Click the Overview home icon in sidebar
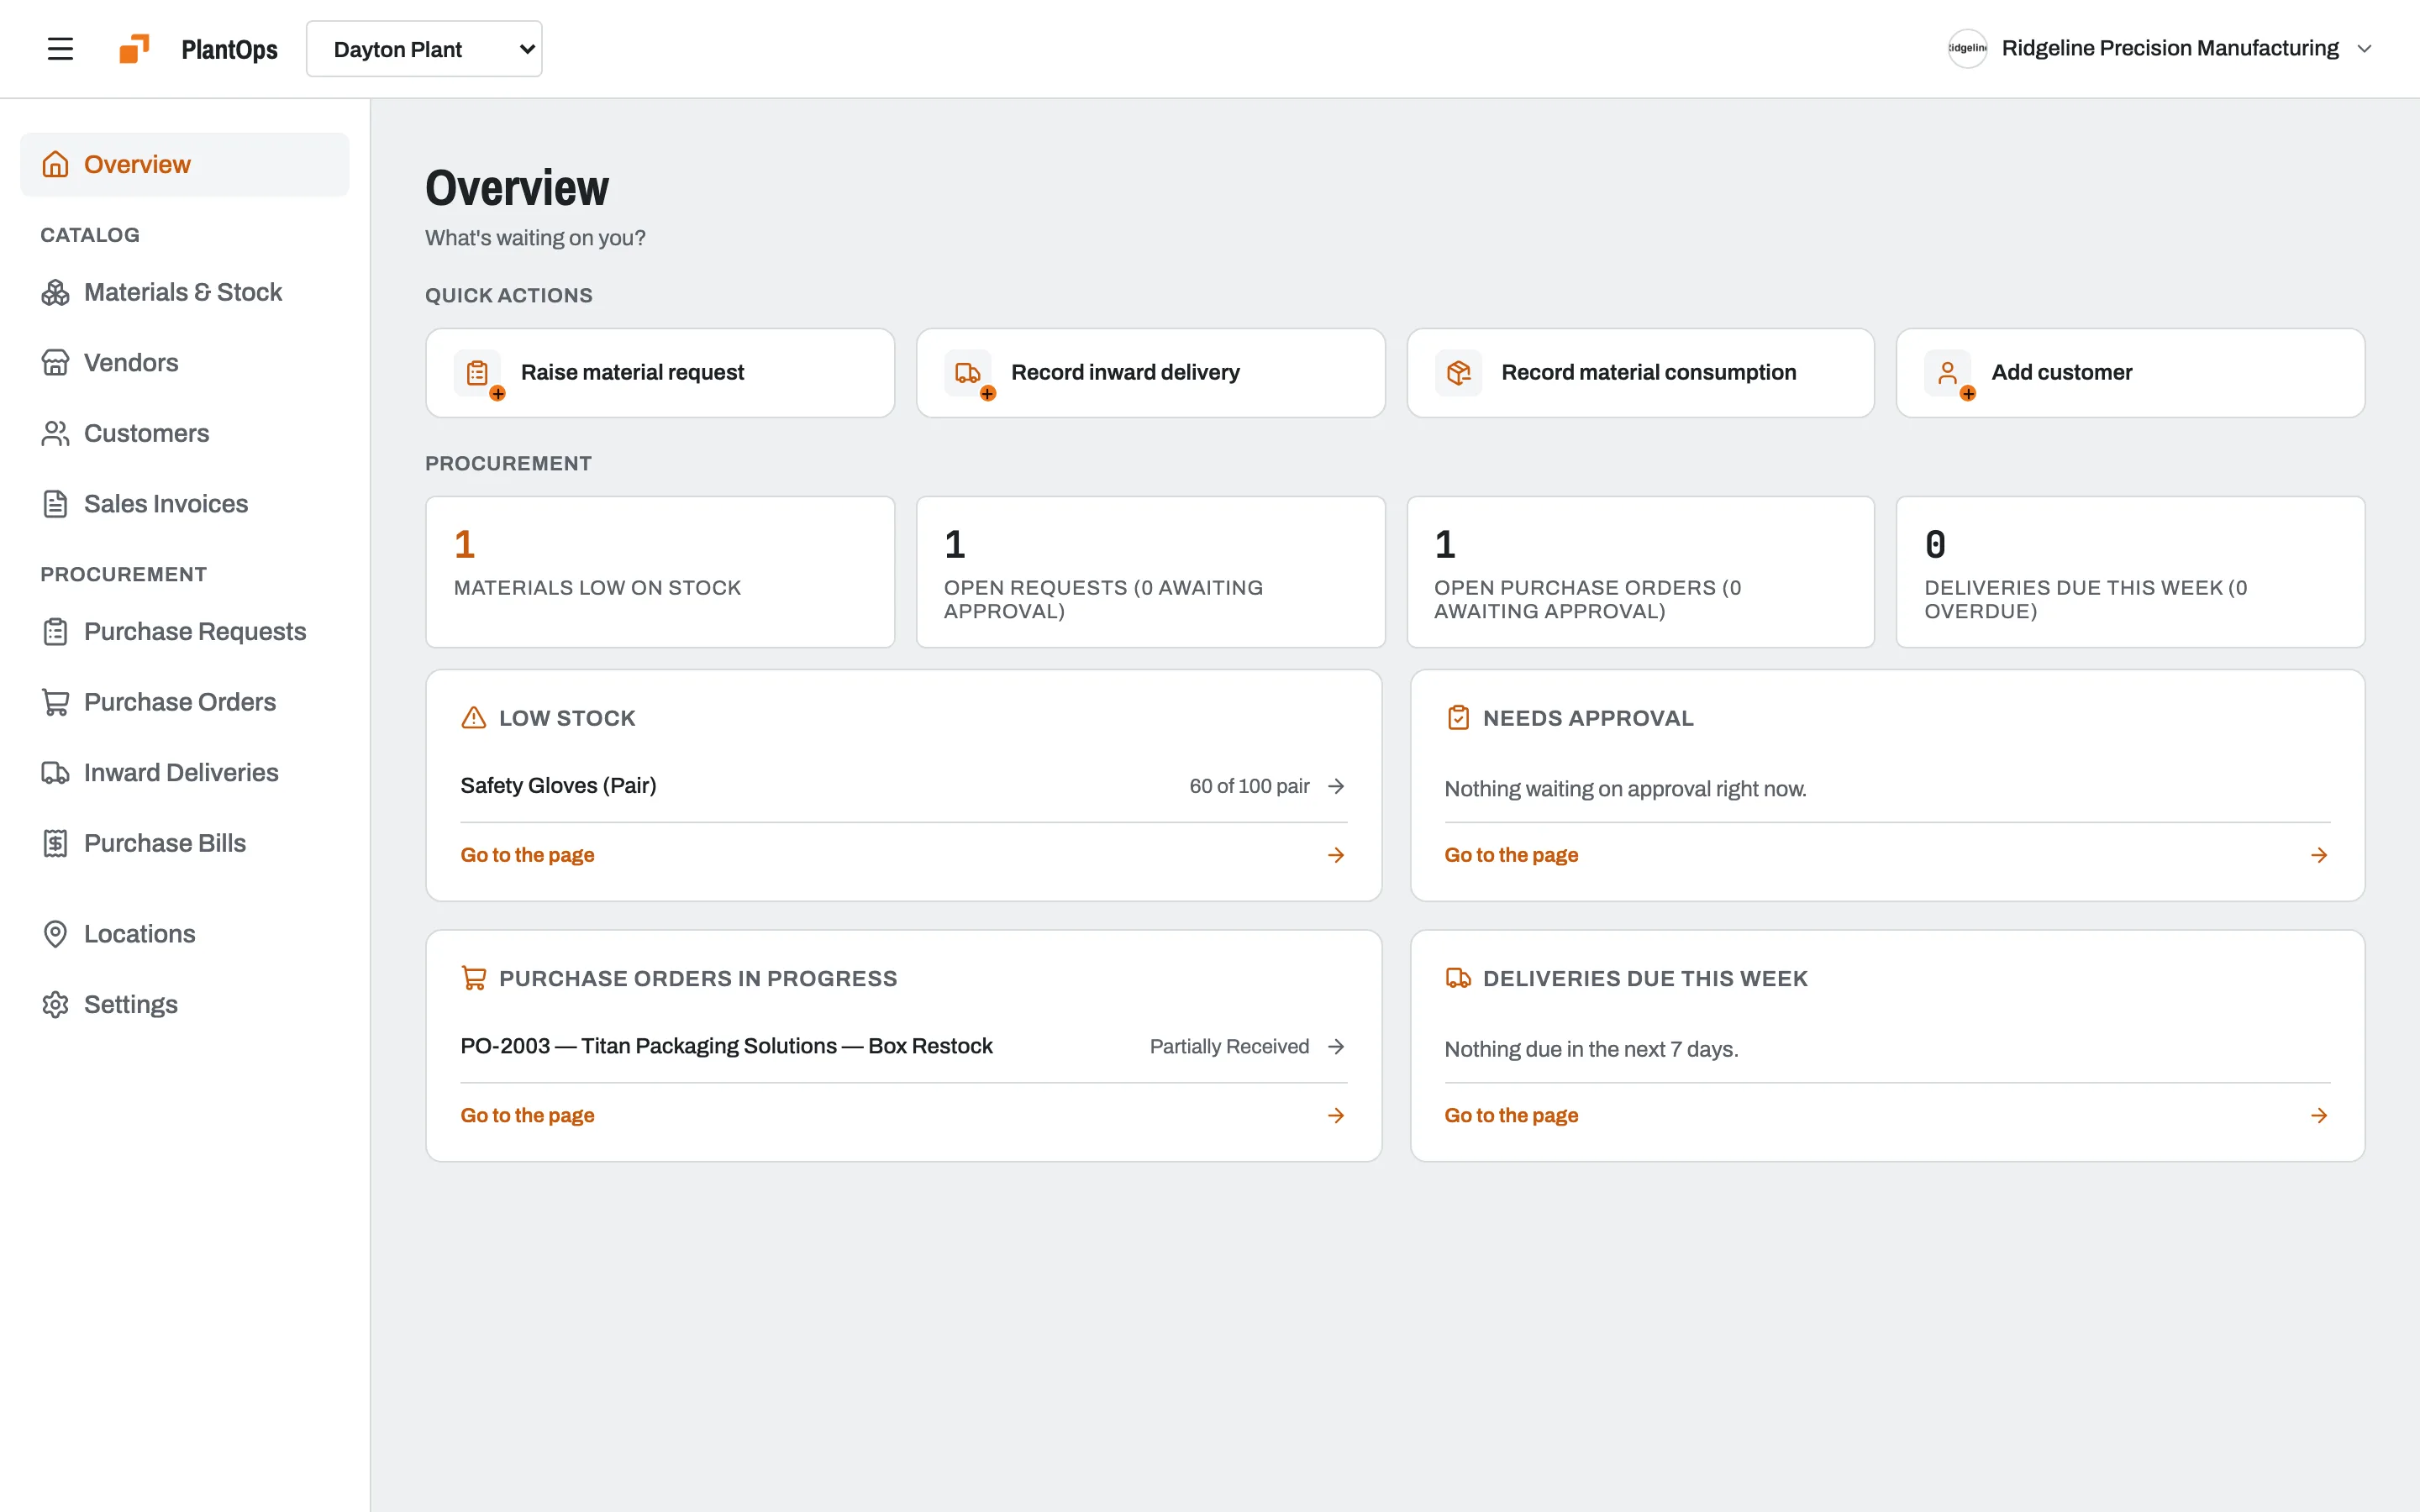The width and height of the screenshot is (2420, 1512). (55, 164)
